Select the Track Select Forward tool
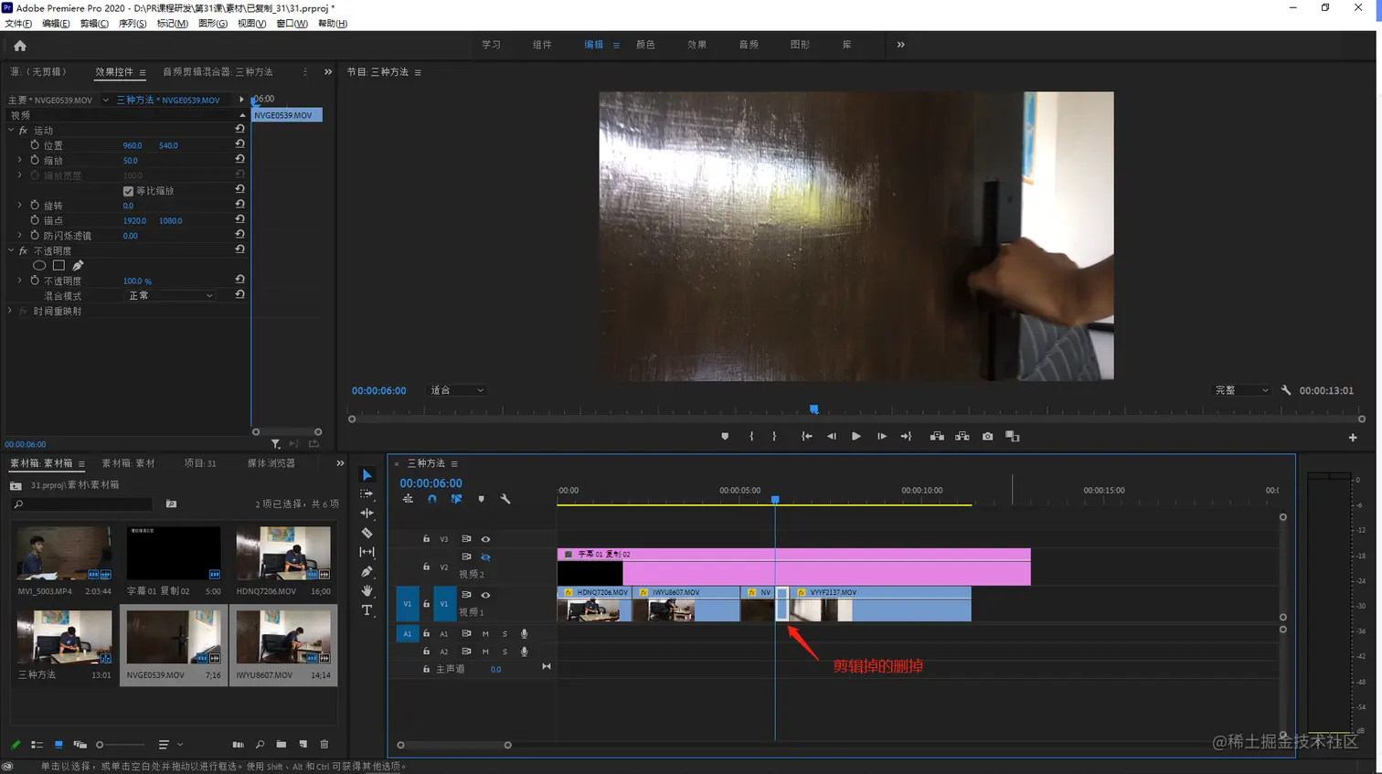This screenshot has height=774, width=1382. tap(367, 493)
